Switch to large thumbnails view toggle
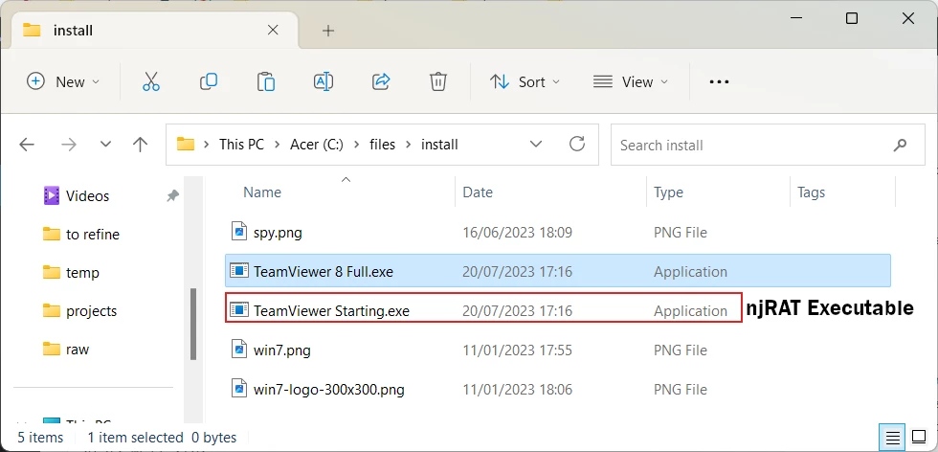The height and width of the screenshot is (452, 938). pyautogui.click(x=920, y=438)
